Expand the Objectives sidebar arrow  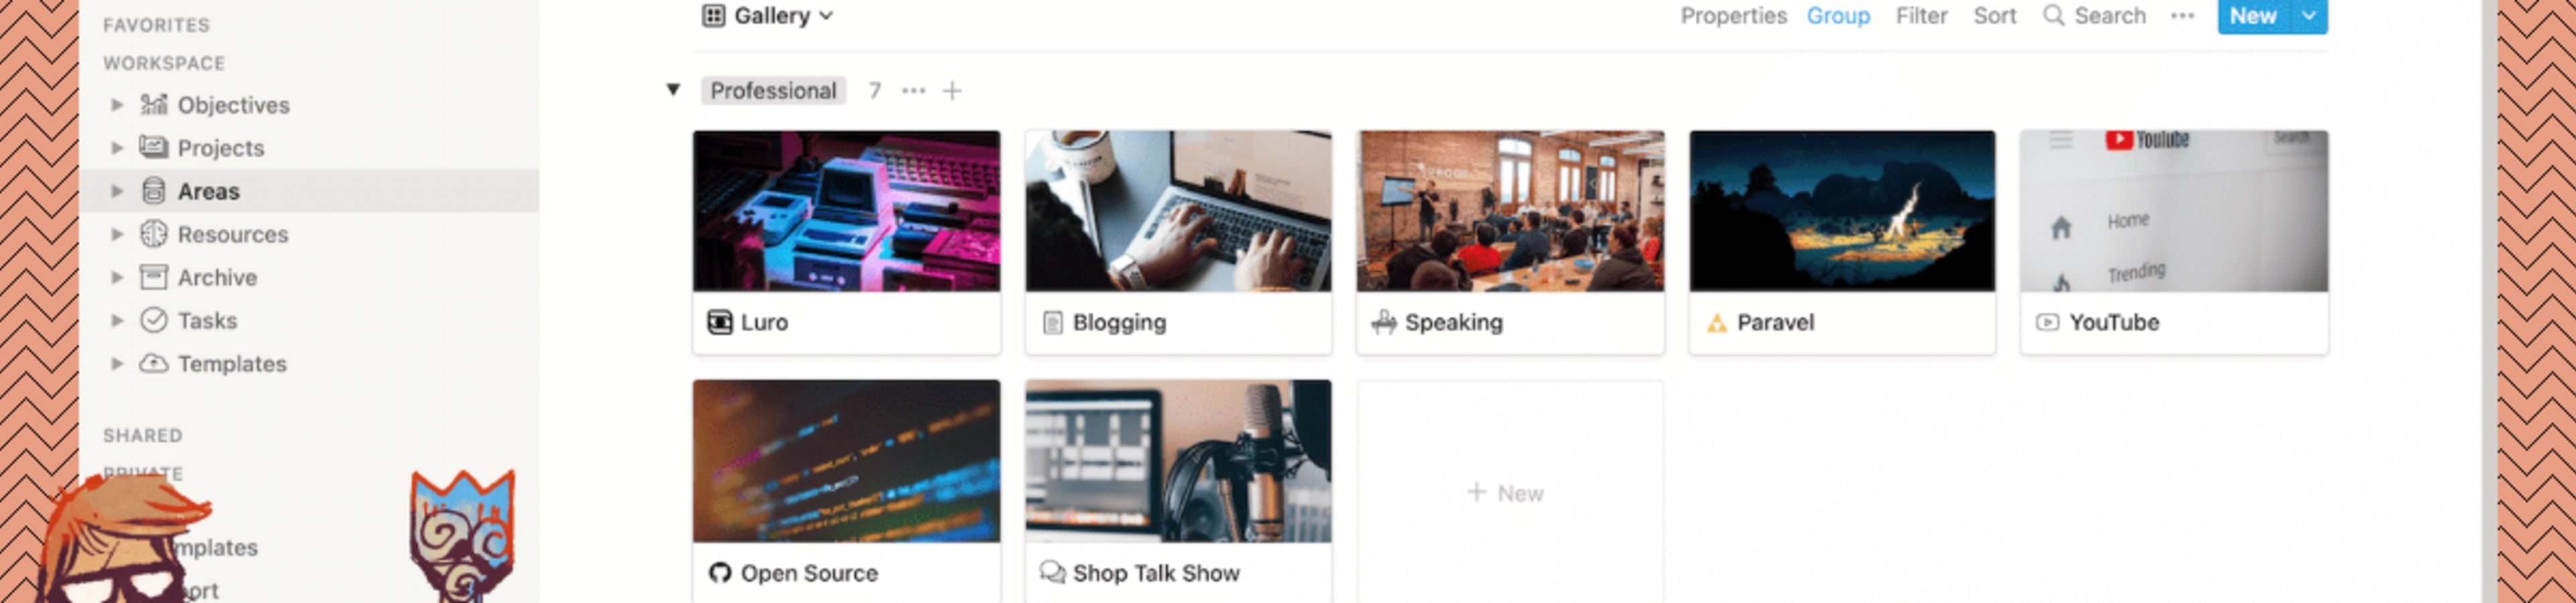[117, 105]
